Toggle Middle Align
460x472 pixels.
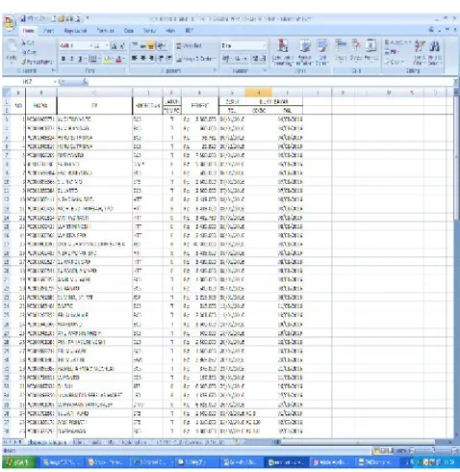tap(142, 46)
